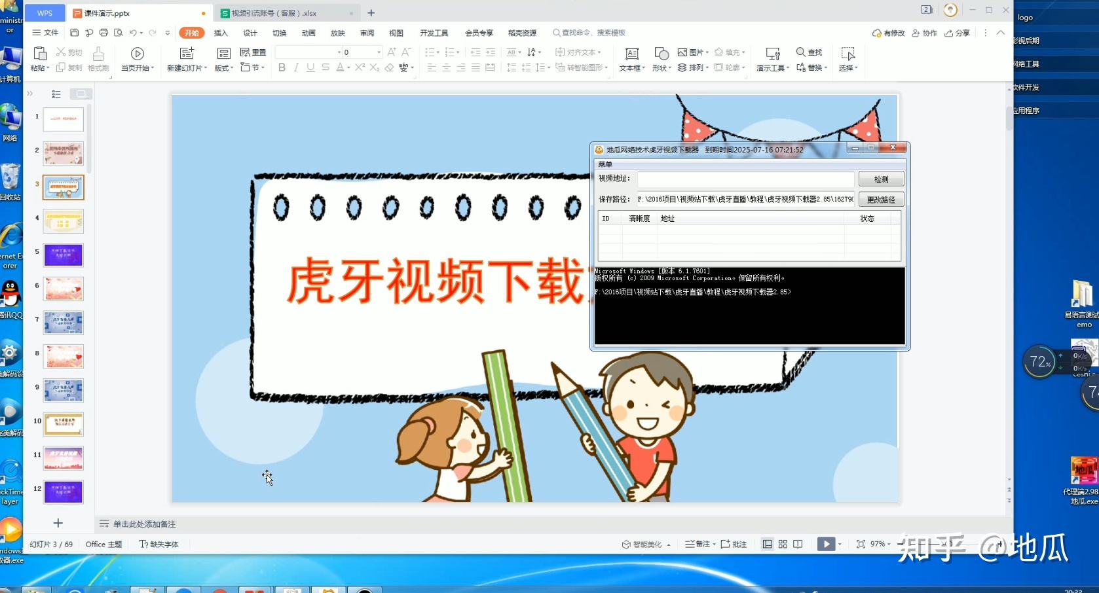
Task: Start slideshow with the play button
Action: (827, 544)
